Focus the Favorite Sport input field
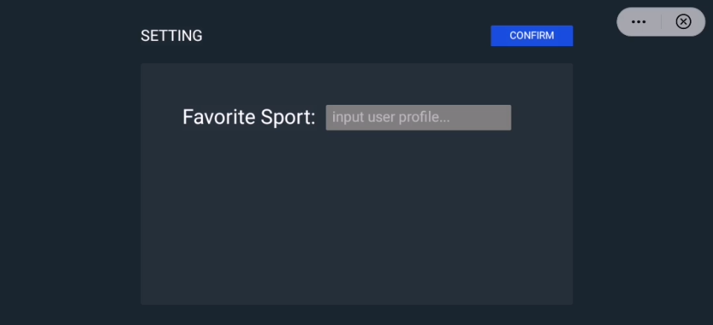Viewport: 713px width, 325px height. coord(418,118)
